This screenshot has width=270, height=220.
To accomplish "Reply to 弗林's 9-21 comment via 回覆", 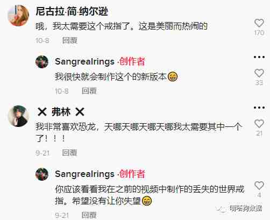I will click(70, 153).
